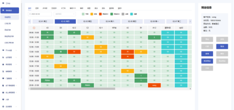Viewport: 234px width, 110px height.
Task: Select the orange D5 cell at 16:00 - 17:00
Action: (x=61, y=66)
